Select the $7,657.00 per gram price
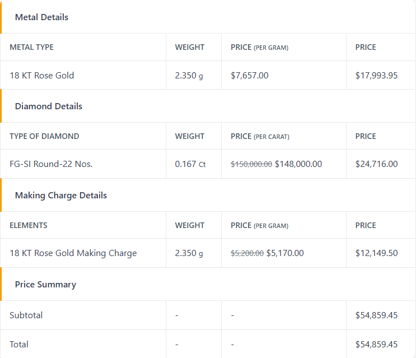This screenshot has width=416, height=358. coord(249,76)
